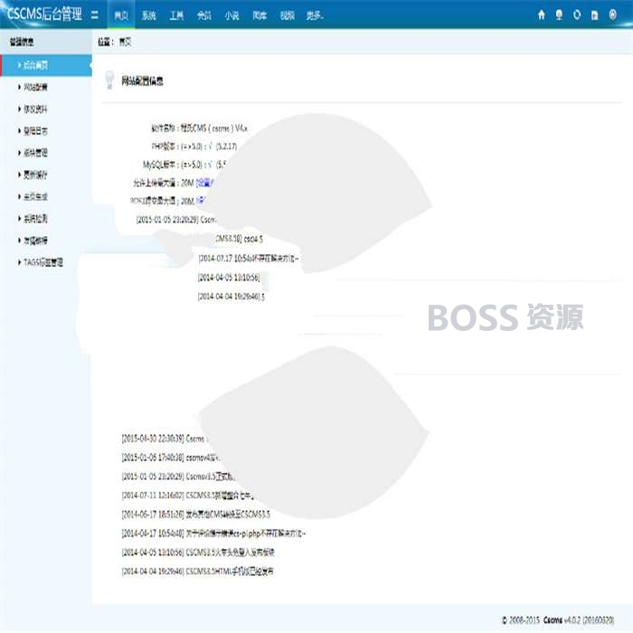The height and width of the screenshot is (633, 633).
Task: Open the CSCMS3.5HTML手机版已经发布 news item
Action: pos(197,571)
